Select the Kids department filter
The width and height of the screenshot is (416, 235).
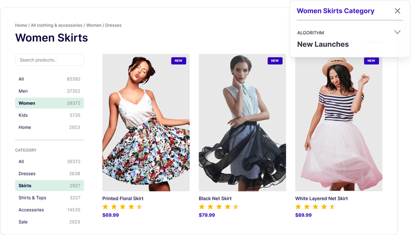tap(50, 115)
